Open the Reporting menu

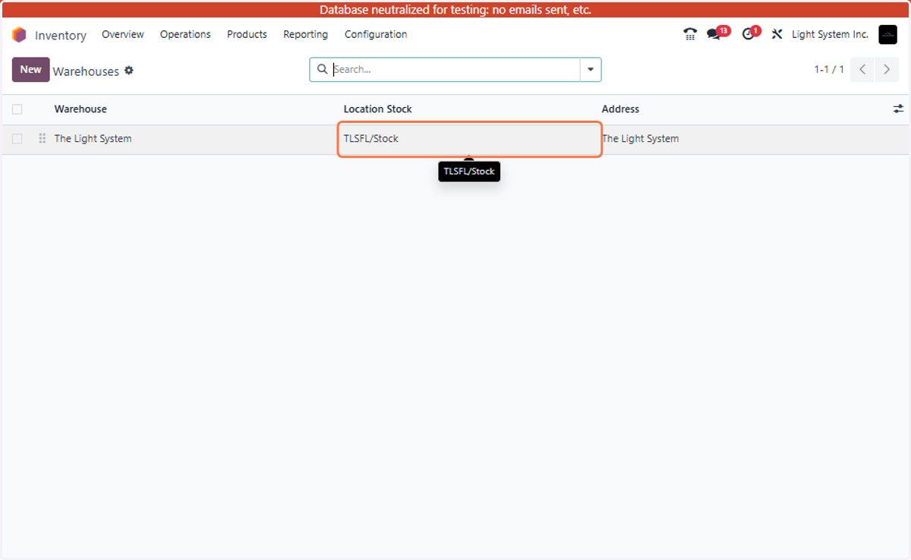[x=305, y=34]
